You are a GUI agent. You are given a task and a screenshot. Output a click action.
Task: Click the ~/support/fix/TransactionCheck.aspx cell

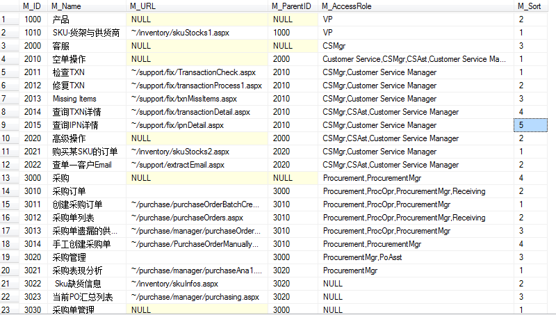pyautogui.click(x=198, y=72)
